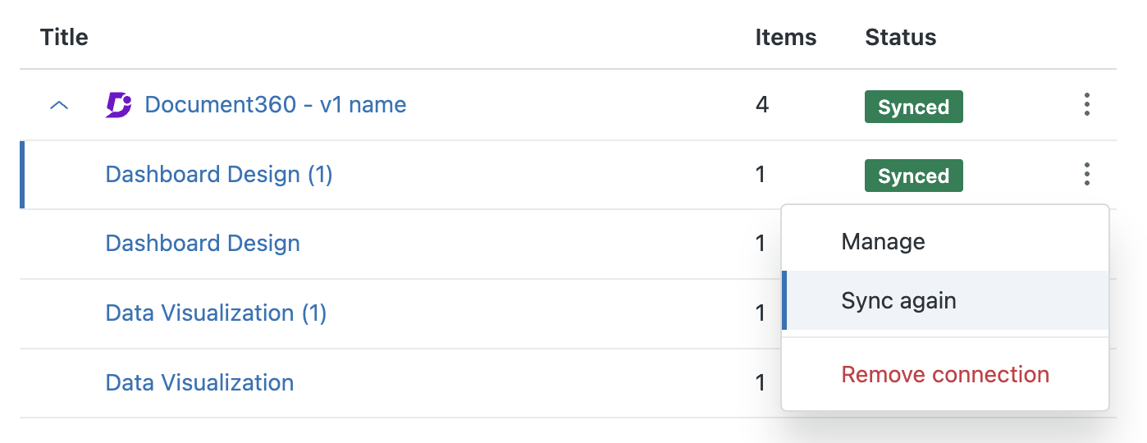
Task: Open kebab menu for Document360 row
Action: click(1086, 105)
